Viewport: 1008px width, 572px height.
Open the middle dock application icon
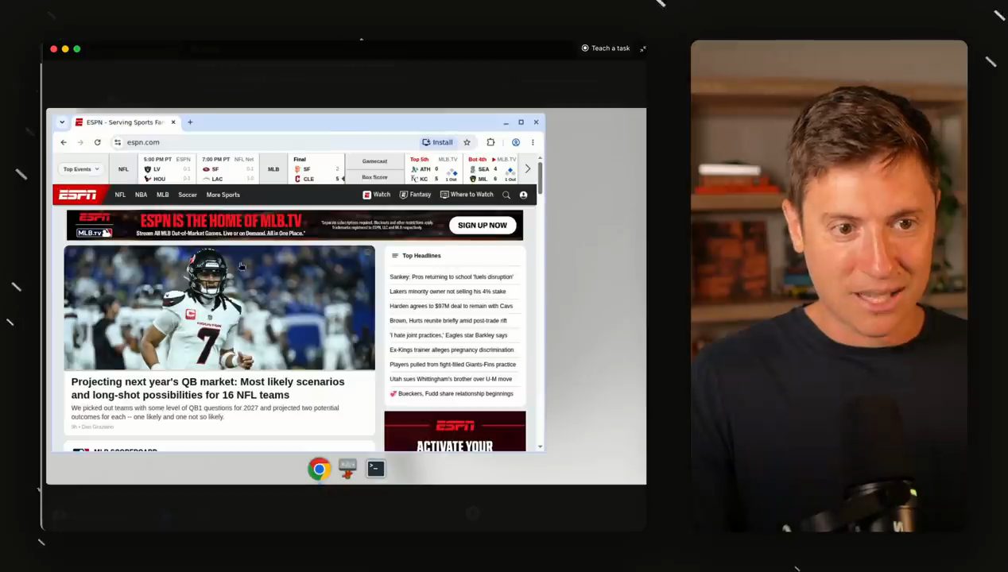tap(347, 469)
